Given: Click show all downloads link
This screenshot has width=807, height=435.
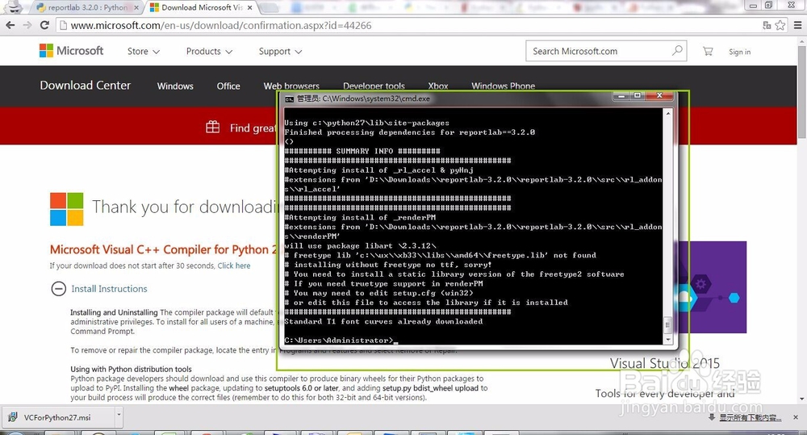Looking at the screenshot, I should [750, 417].
